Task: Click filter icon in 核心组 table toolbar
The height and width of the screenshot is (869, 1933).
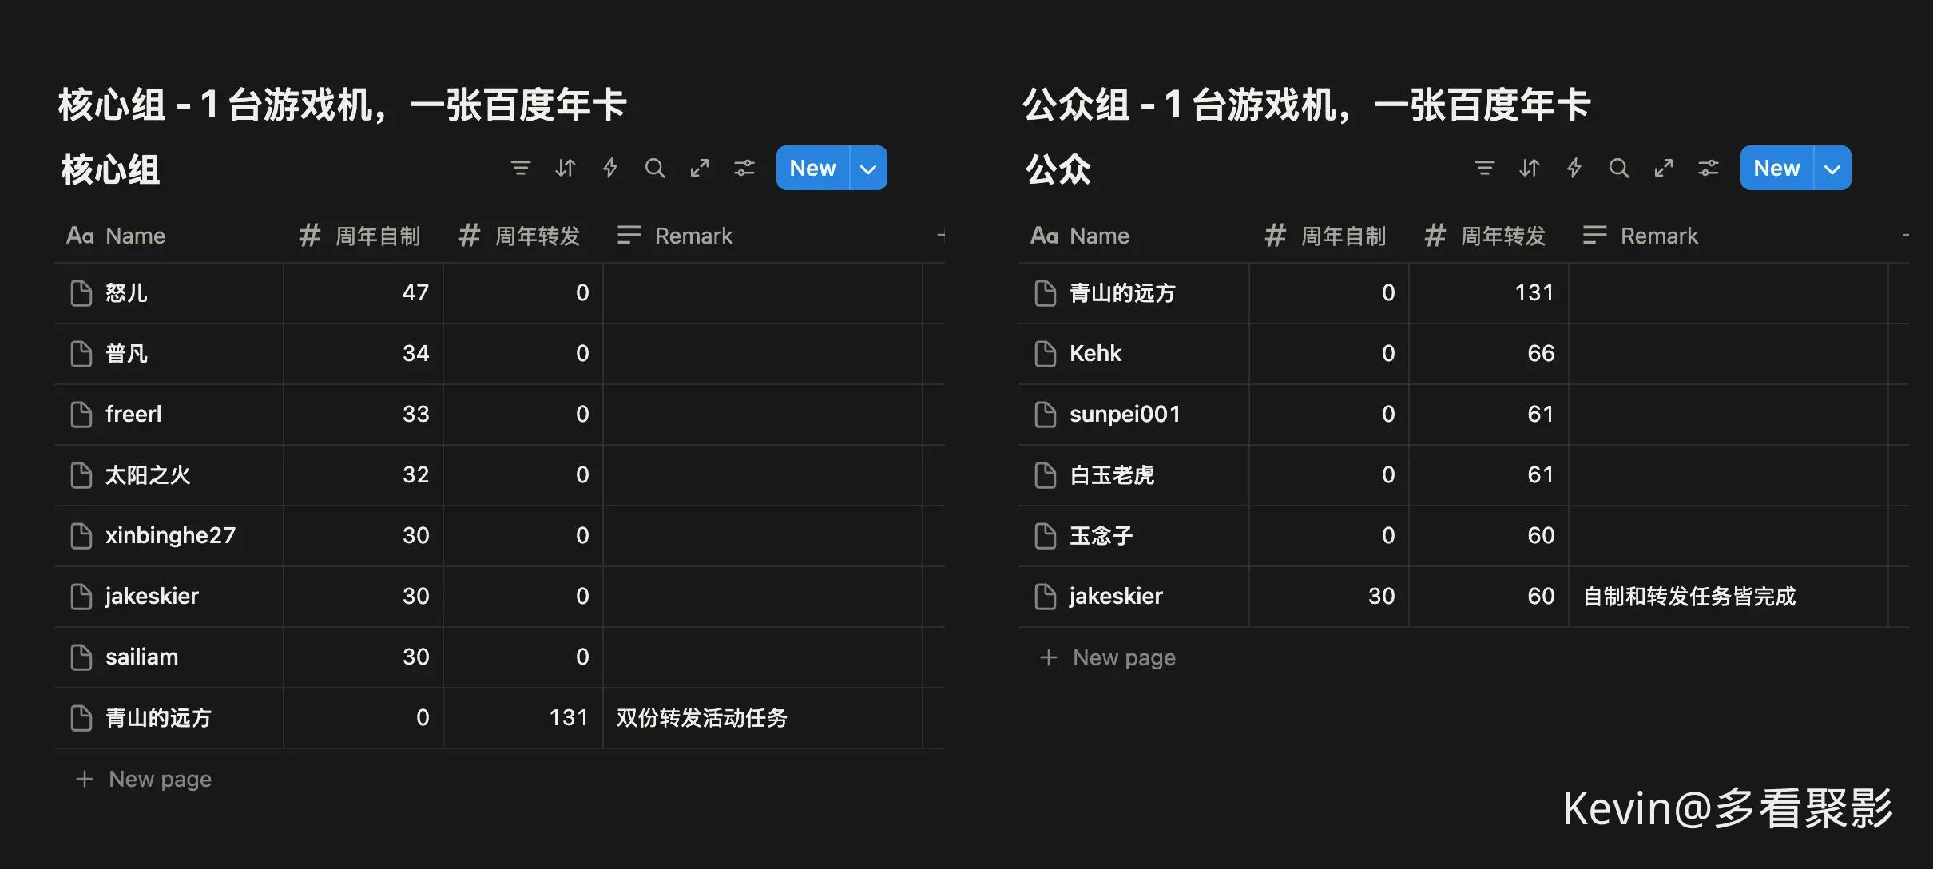Action: pos(520,168)
